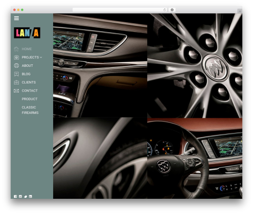Open the Clients page
Viewport: 253px width, 214px height.
click(x=29, y=82)
